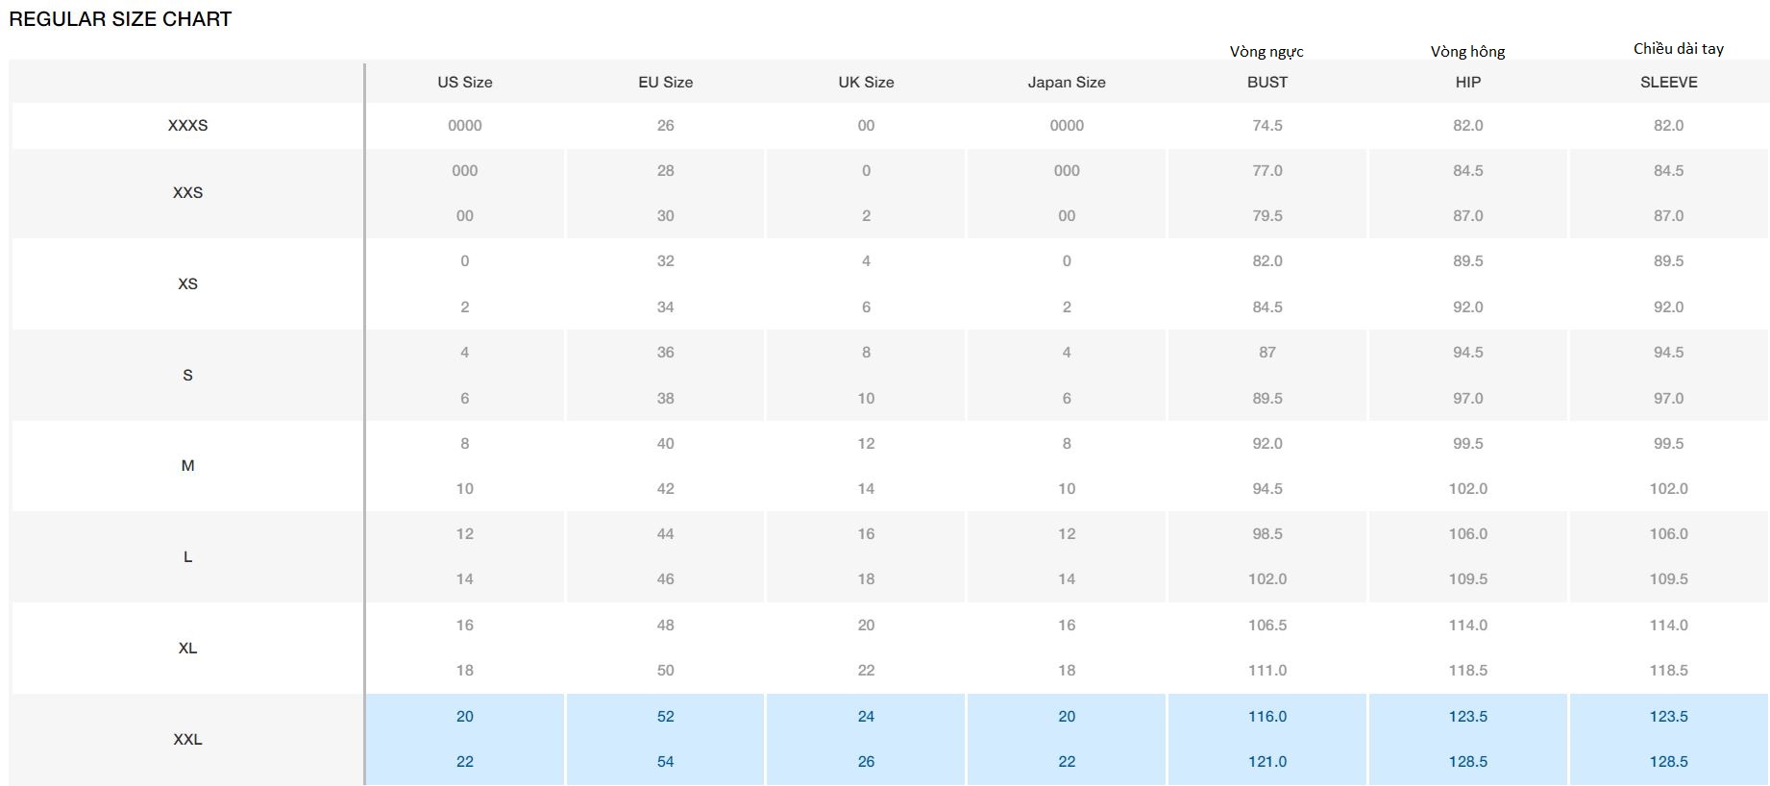This screenshot has width=1770, height=786.
Task: Choose the XL size row label
Action: click(x=187, y=649)
